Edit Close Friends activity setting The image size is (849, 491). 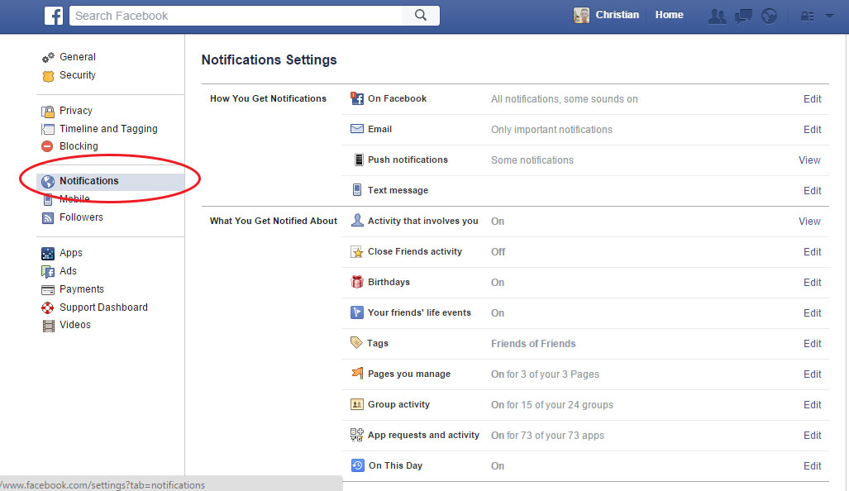pos(812,252)
